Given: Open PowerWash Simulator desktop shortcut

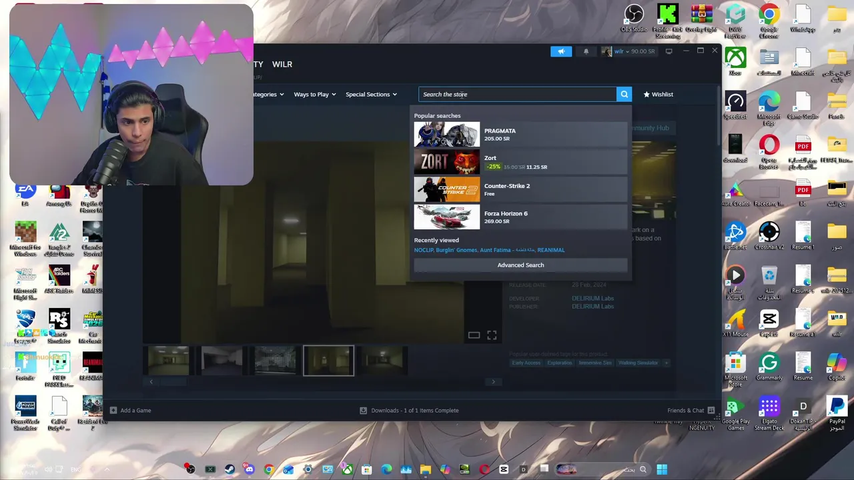Looking at the screenshot, I should click(25, 413).
